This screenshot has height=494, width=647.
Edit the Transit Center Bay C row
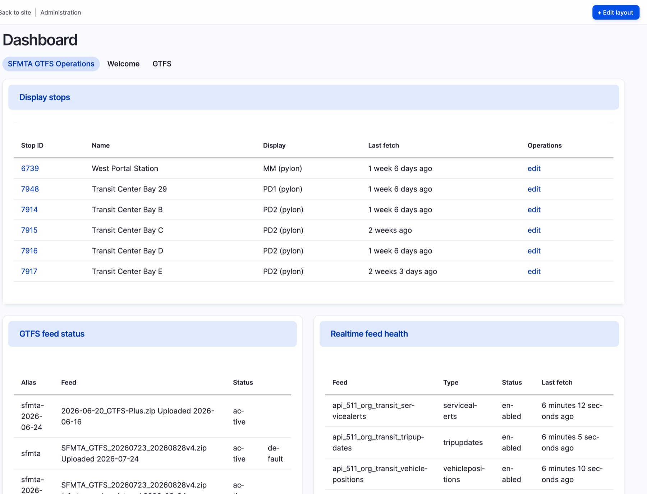(534, 230)
